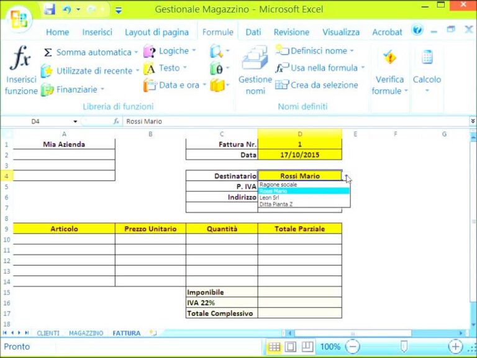Select the Totale Complessivo label cell
The width and height of the screenshot is (477, 358).
(x=222, y=313)
